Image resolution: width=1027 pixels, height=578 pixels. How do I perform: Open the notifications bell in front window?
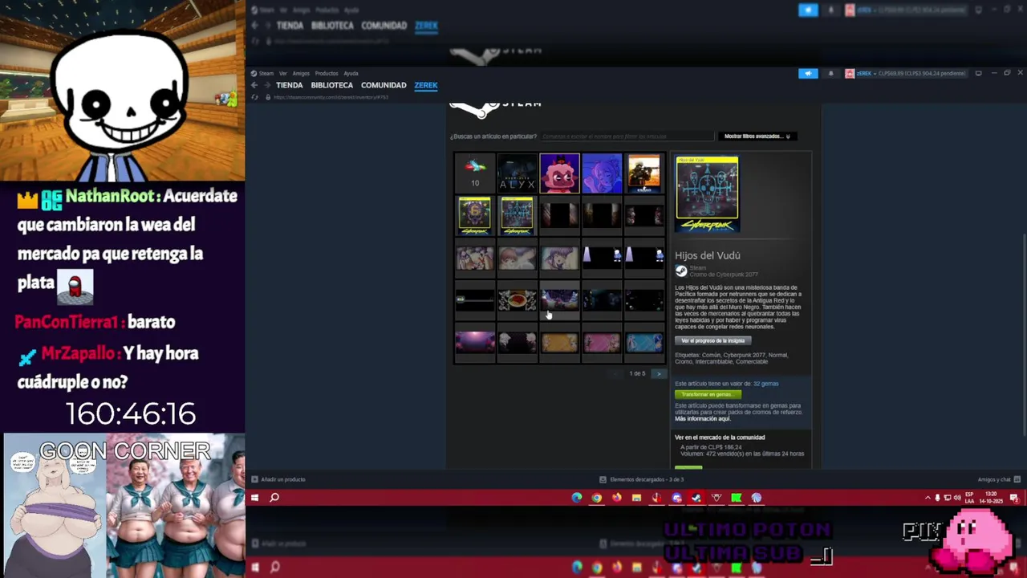(830, 73)
